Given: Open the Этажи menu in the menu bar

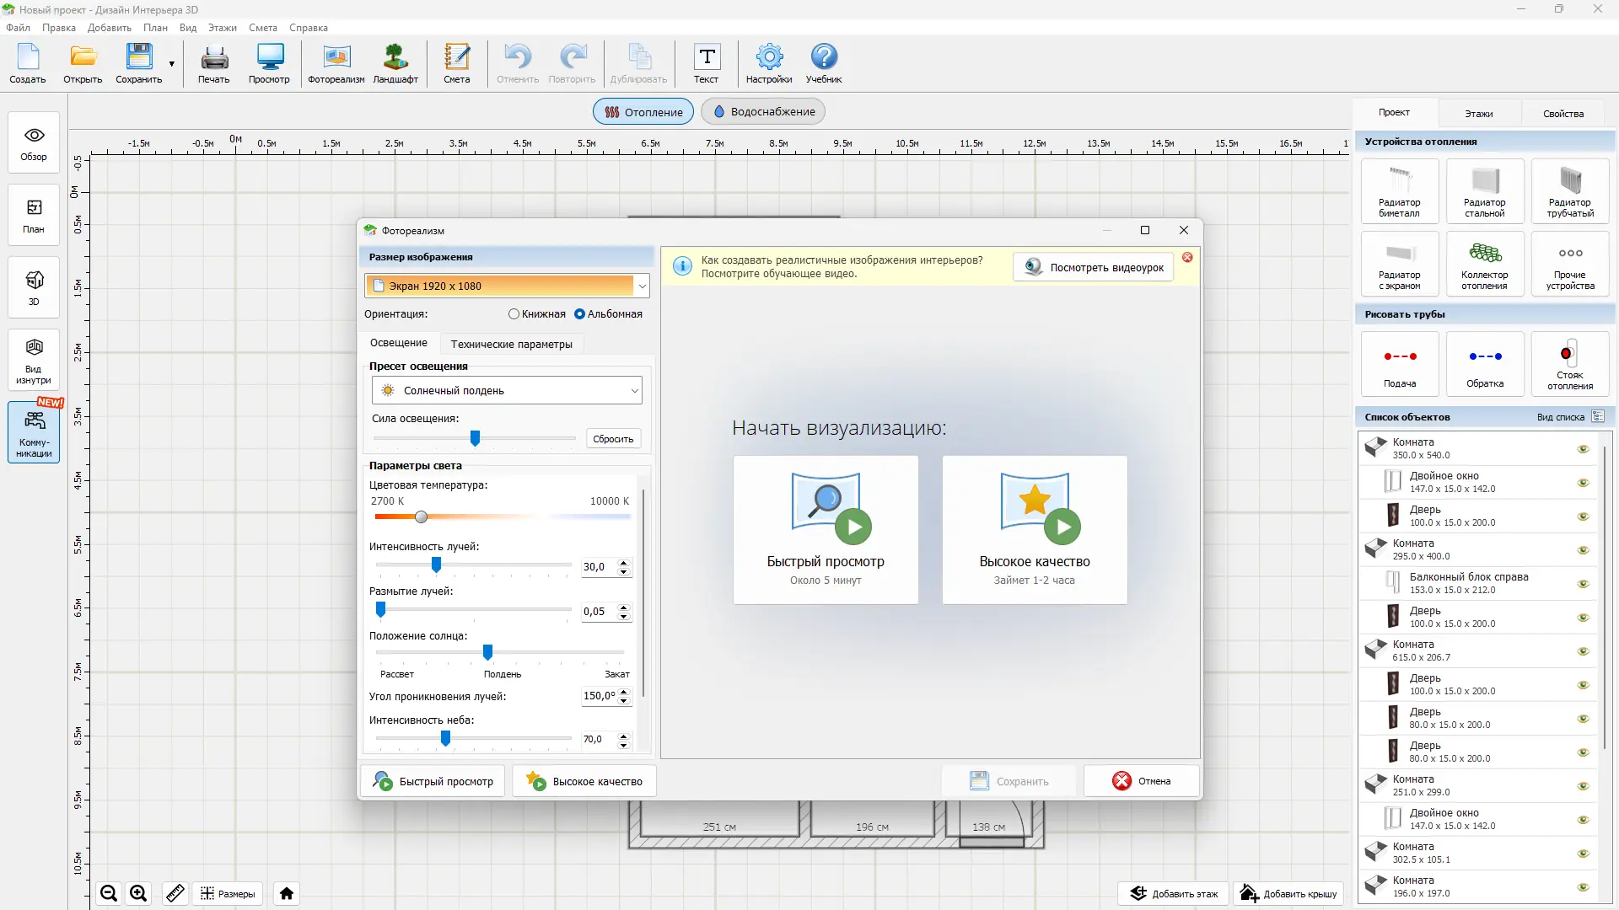Looking at the screenshot, I should tap(222, 28).
